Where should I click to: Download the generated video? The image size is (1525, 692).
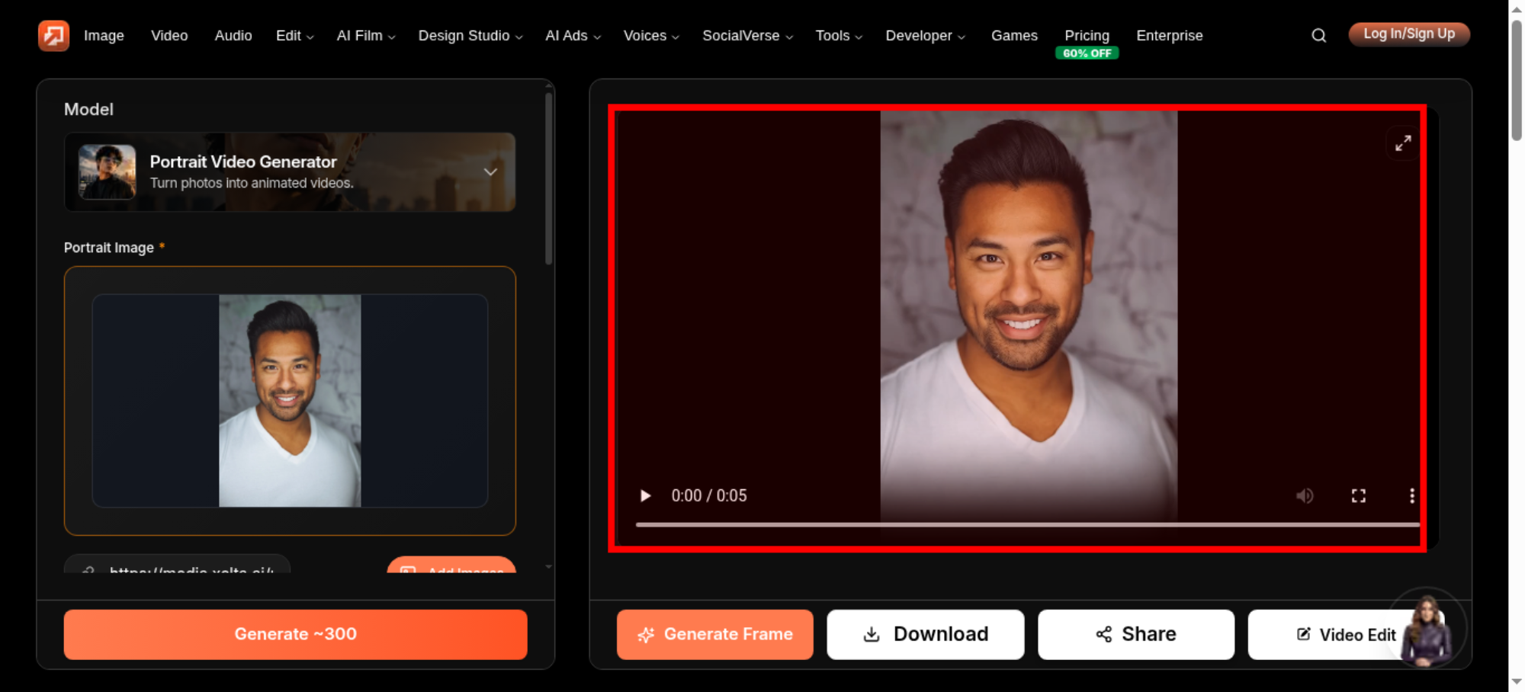pyautogui.click(x=925, y=634)
